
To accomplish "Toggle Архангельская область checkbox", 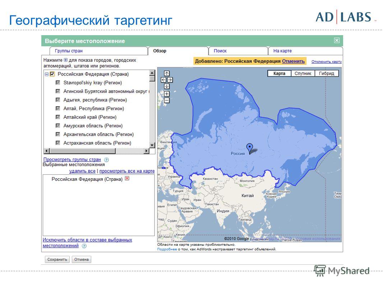I will click(x=58, y=135).
